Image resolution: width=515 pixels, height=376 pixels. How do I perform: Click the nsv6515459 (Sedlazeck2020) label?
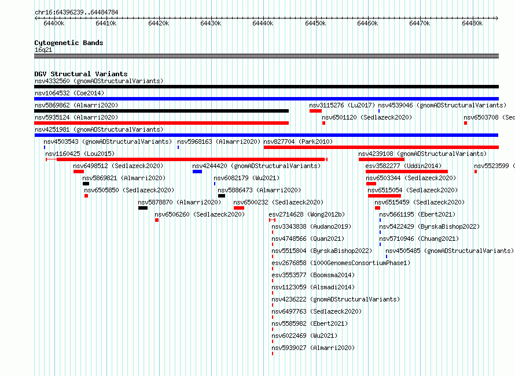pyautogui.click(x=420, y=202)
